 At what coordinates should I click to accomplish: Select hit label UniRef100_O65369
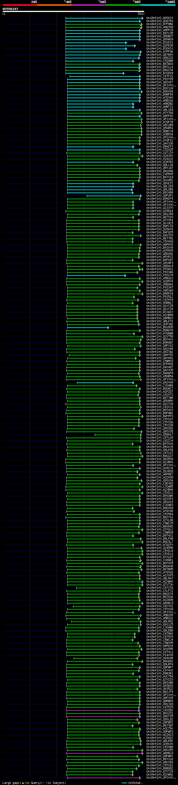160,290
